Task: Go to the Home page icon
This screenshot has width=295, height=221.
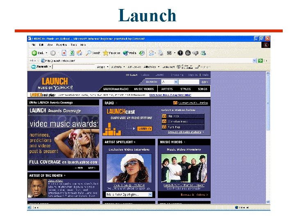Action: [79, 53]
